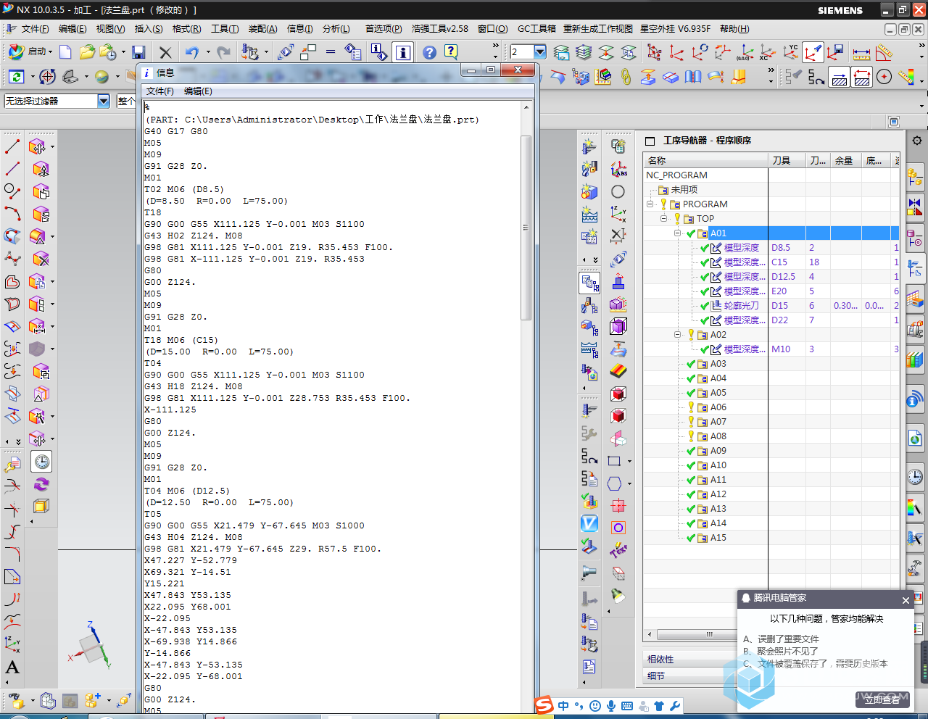Viewport: 928px width, 719px height.
Task: Open the History clock sidebar tab
Action: 915,476
